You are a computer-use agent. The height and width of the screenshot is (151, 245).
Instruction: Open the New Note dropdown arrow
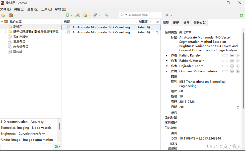tap(89, 15)
